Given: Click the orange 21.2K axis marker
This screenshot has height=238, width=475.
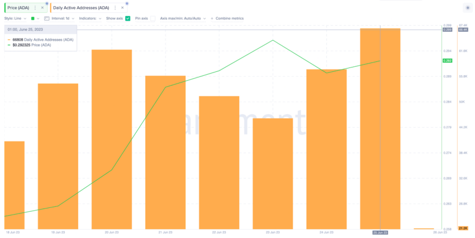Looking at the screenshot, I should 463,229.
